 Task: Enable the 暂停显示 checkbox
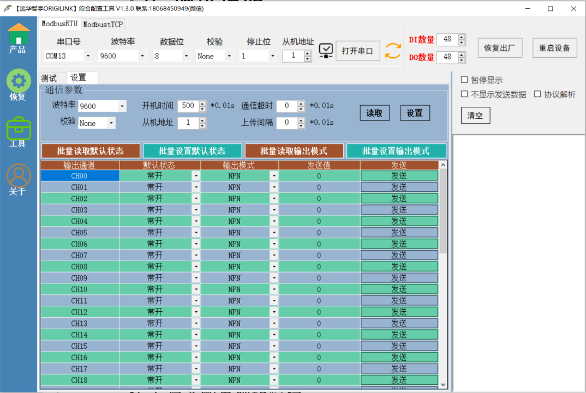pos(464,80)
